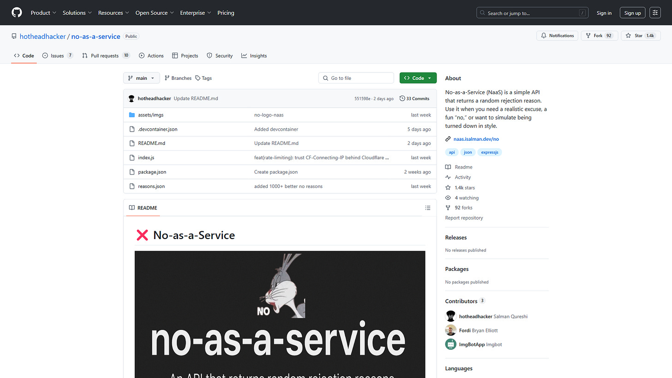Select the README tab
Screen dimensions: 672x378
pos(143,208)
